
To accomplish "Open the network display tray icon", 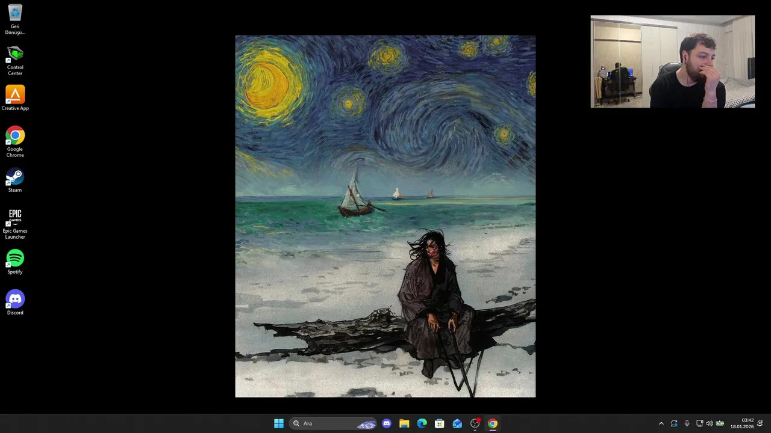I will tap(699, 423).
